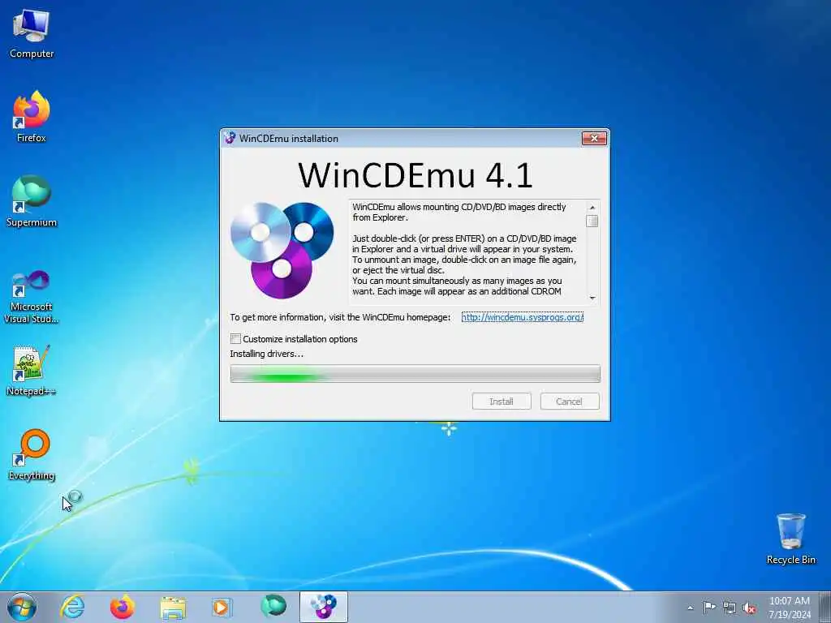Screen dimensions: 831x623
Task: Select the Everything search shortcut
Action: click(32, 454)
